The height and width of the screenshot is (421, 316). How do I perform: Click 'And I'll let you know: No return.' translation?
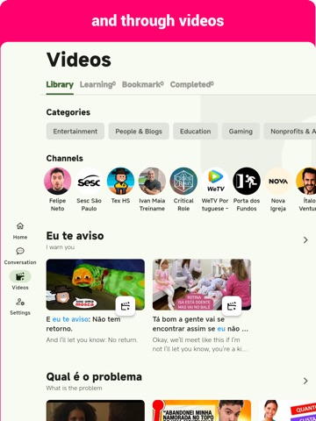click(92, 340)
